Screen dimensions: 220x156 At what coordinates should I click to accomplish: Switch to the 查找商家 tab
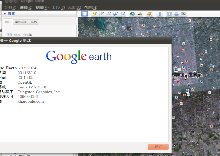point(21,22)
